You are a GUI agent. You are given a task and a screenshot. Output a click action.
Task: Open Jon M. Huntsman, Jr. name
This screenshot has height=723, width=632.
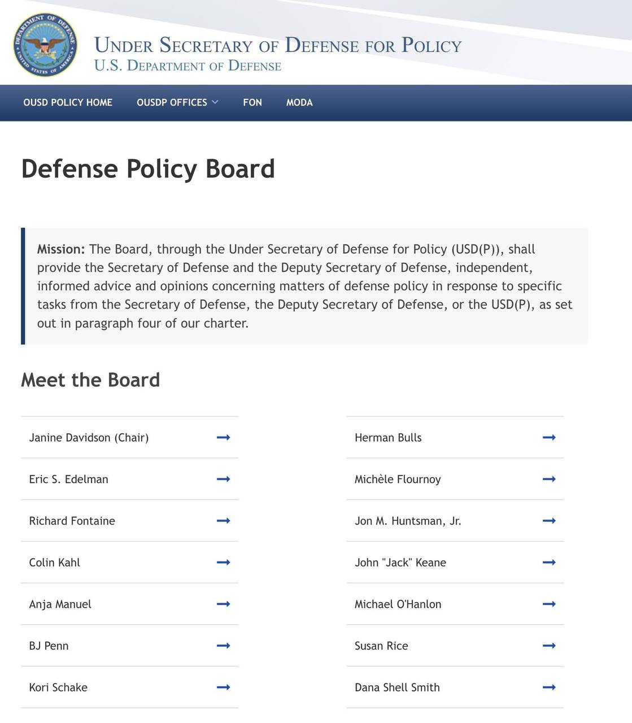(408, 521)
